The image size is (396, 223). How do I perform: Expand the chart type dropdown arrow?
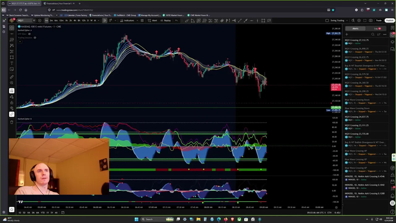pyautogui.click(x=115, y=20)
